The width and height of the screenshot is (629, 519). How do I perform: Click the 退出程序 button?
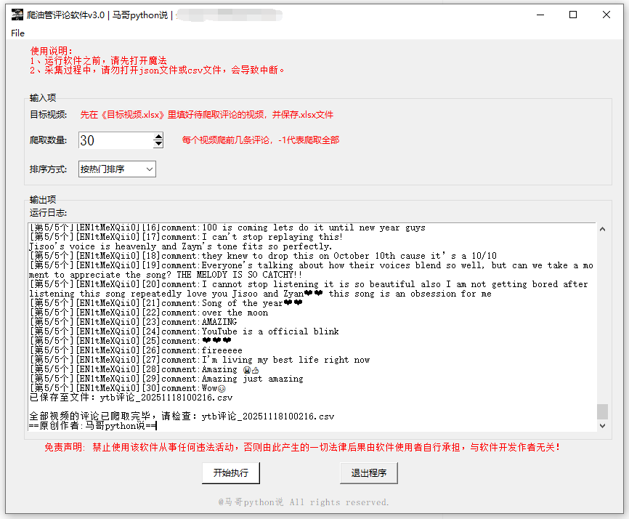point(369,472)
